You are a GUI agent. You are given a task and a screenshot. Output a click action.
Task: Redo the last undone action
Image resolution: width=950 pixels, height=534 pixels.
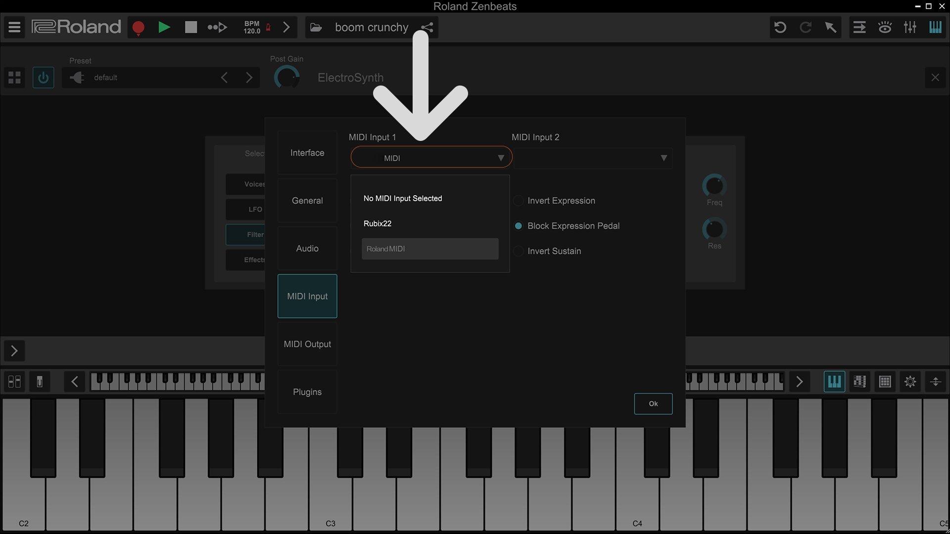tap(806, 27)
